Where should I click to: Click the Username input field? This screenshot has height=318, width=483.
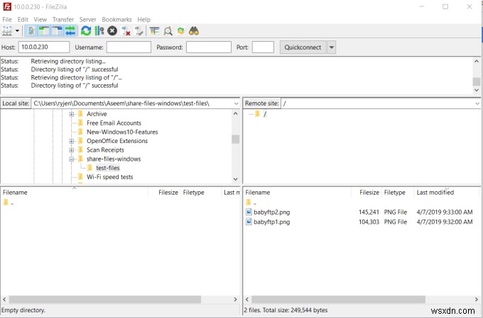[129, 47]
